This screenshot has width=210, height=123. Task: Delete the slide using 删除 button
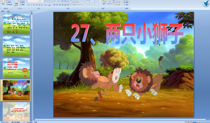(x=22, y=4)
